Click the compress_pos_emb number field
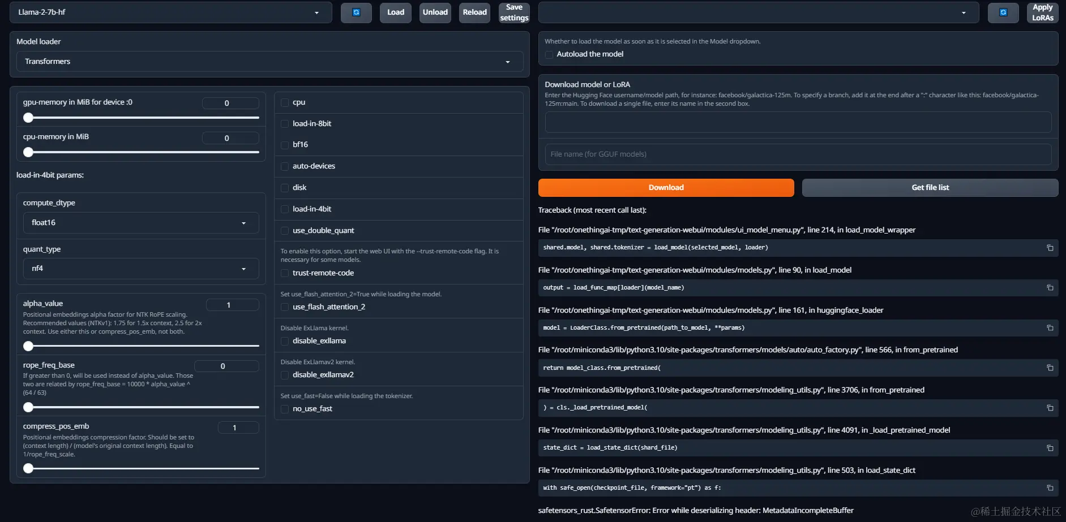1066x522 pixels. [x=238, y=428]
